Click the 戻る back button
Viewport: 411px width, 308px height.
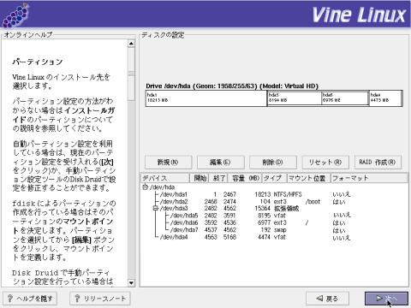click(327, 299)
